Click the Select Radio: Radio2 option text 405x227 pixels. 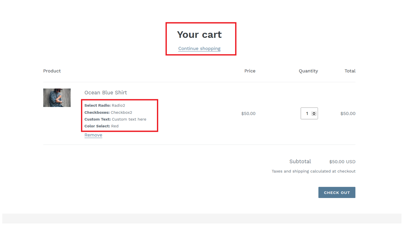pos(105,105)
